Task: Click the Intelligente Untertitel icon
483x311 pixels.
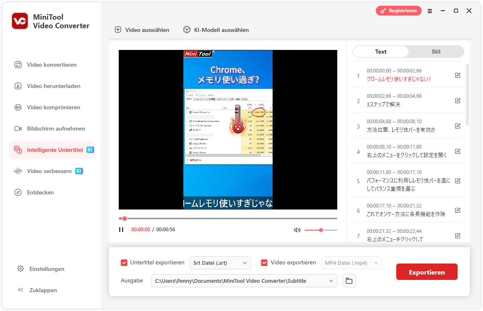Action: (18, 150)
